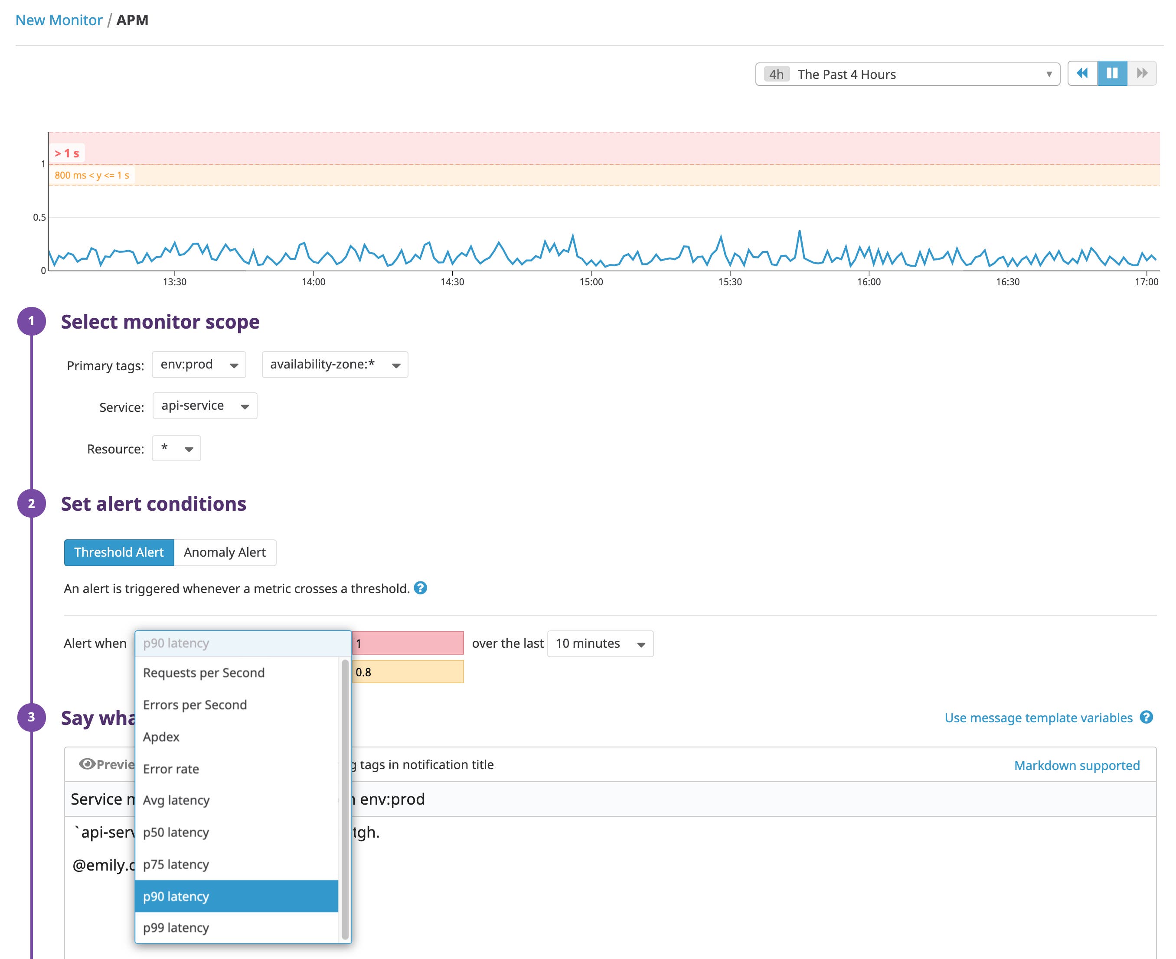Open the availability-zone primary tag dropdown
Image resolution: width=1176 pixels, height=959 pixels.
tap(334, 364)
